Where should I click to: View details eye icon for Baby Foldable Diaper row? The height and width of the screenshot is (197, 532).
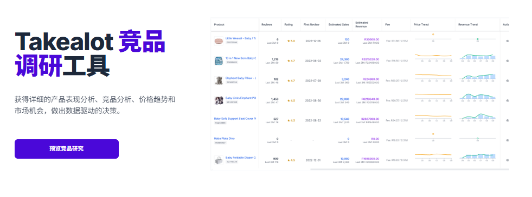point(508,160)
